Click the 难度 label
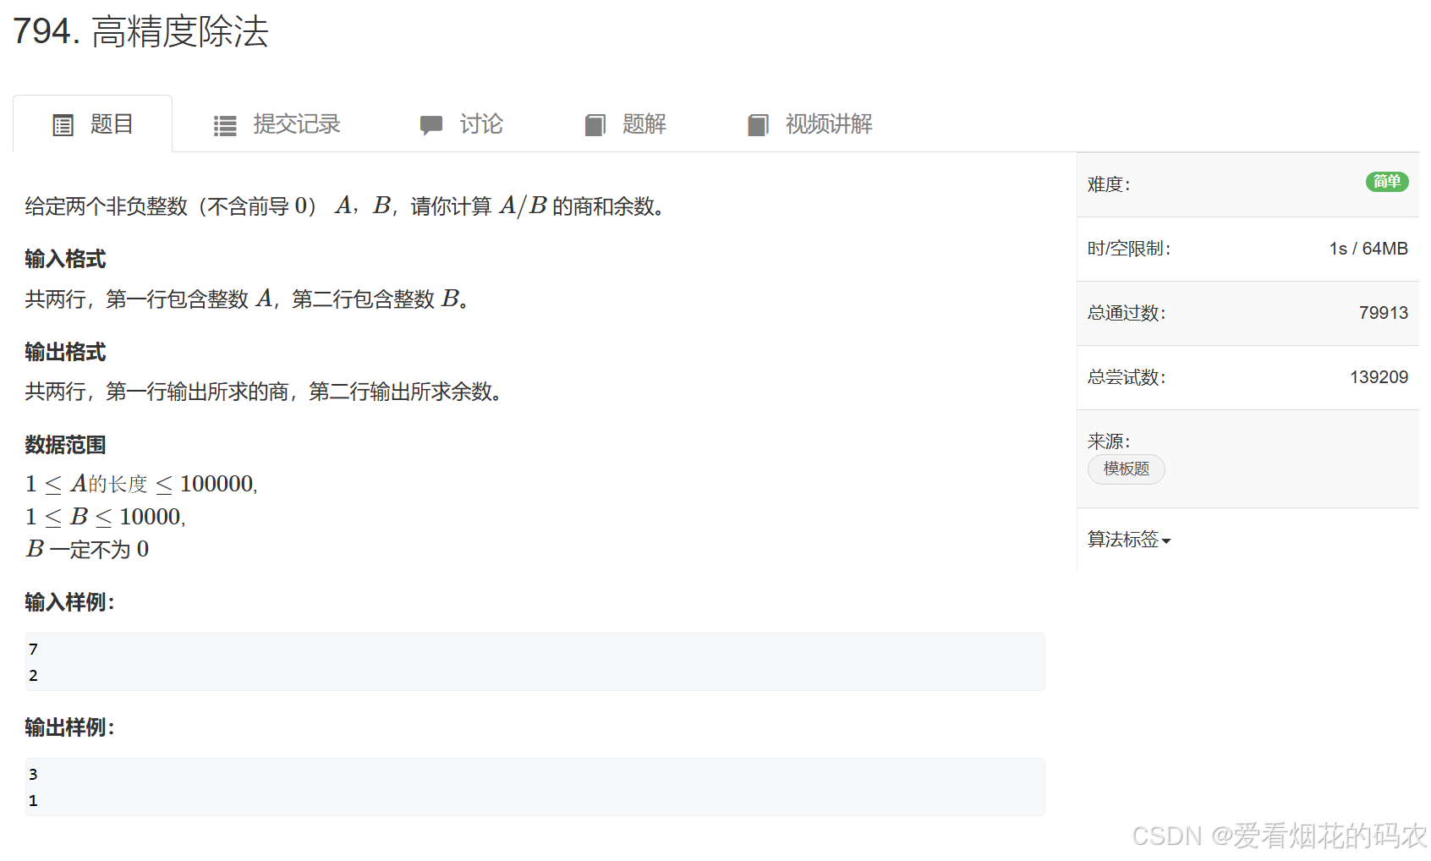1431x861 pixels. point(1109,184)
